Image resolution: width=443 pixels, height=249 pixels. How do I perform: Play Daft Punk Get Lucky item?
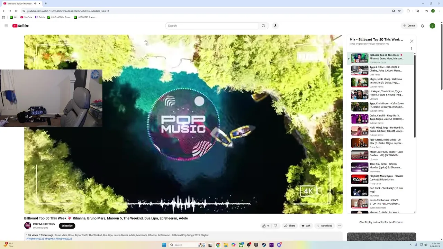(x=381, y=191)
